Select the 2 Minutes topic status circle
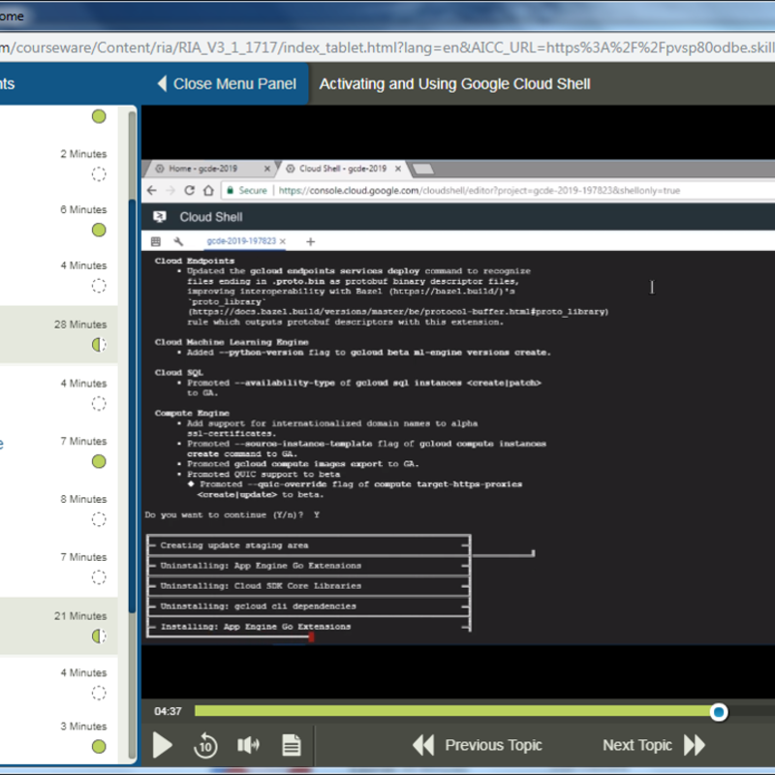Screen dimensions: 775x775 click(x=99, y=174)
